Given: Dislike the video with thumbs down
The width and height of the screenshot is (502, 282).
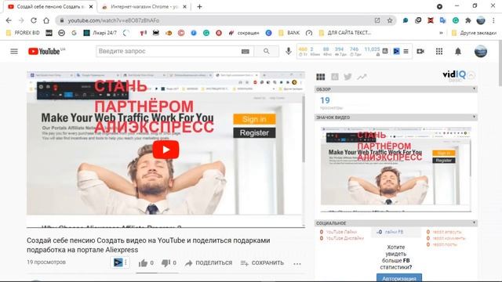Looking at the screenshot, I should point(166,263).
